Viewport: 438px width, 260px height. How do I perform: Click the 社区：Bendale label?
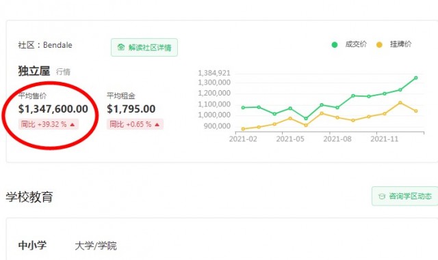pyautogui.click(x=45, y=45)
